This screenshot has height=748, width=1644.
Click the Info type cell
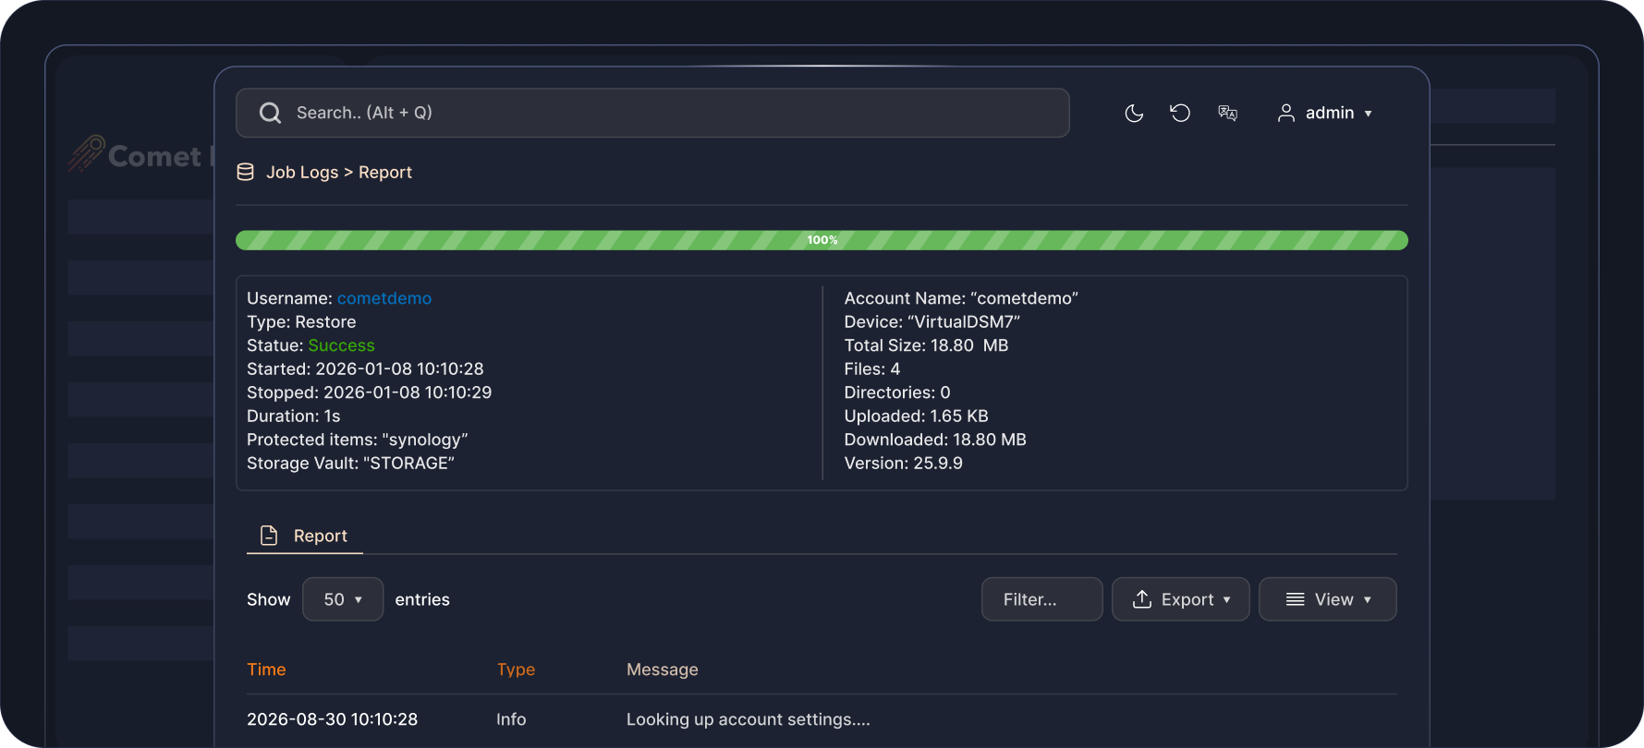[x=511, y=719]
